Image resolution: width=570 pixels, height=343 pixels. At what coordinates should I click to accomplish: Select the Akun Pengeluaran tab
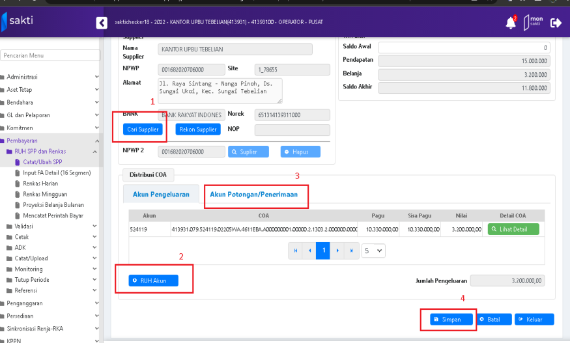click(161, 194)
